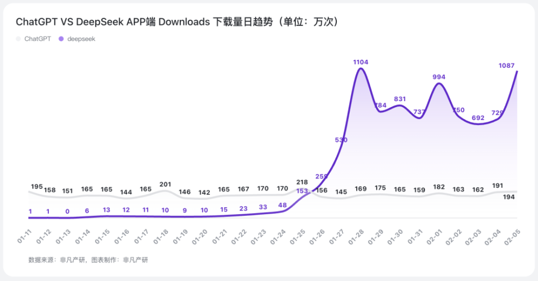Viewport: 538px width, 281px height.
Task: Select the ChatGPT data label 218
Action: 302,182
